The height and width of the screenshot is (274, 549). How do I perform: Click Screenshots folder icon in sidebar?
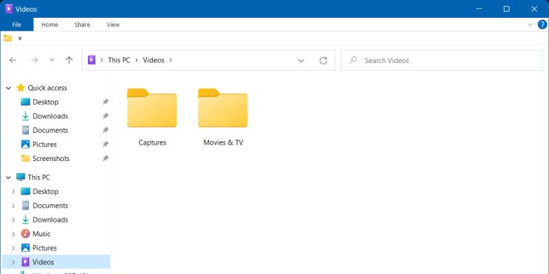point(25,158)
